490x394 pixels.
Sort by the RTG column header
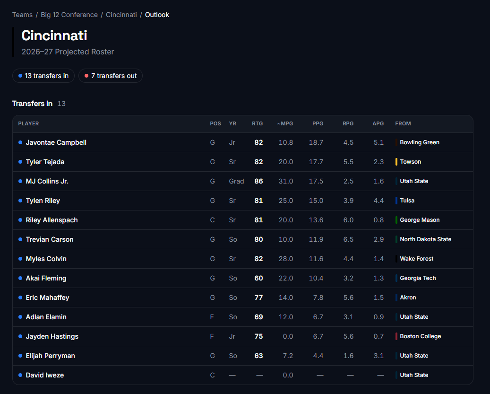tap(257, 123)
